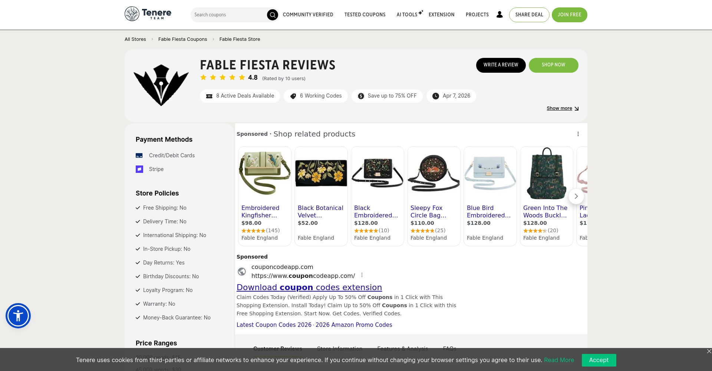712x371 pixels.
Task: Click the globe icon beside couponcodeapp.com
Action: click(x=242, y=271)
